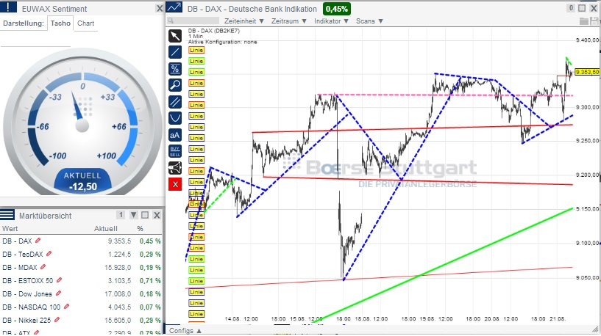Click the yellow 9.353,50 price label
The image size is (601, 336).
[x=587, y=72]
